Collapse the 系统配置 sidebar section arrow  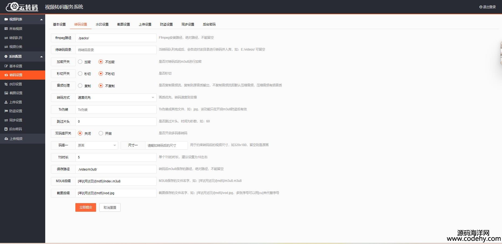(41, 56)
